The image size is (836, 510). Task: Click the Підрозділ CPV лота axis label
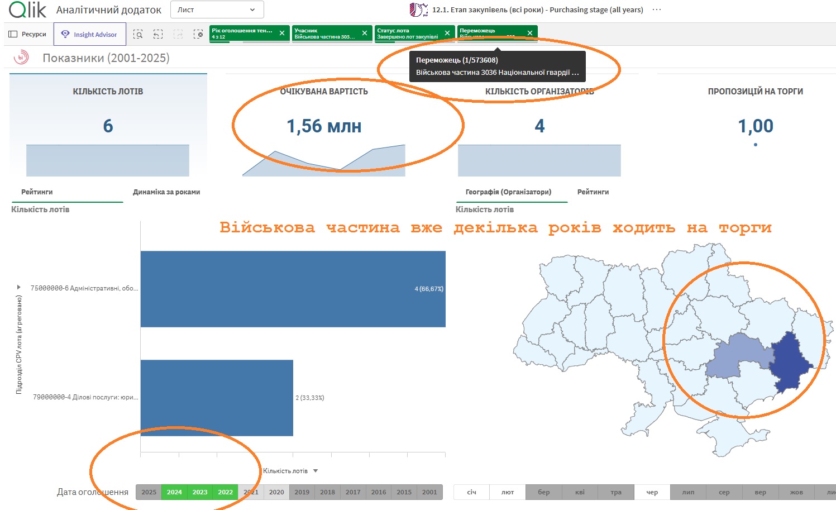19,345
